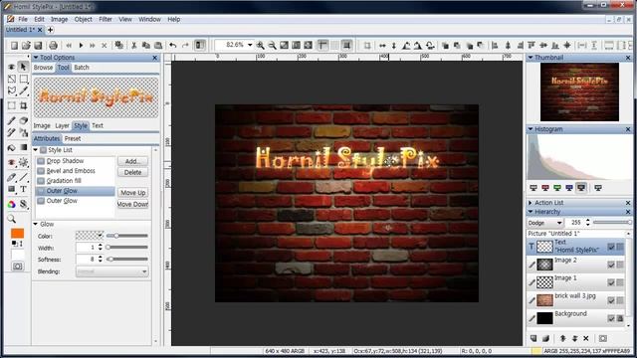The image size is (637, 358).
Task: Toggle visibility of Image 2 layer
Action: pos(611,265)
